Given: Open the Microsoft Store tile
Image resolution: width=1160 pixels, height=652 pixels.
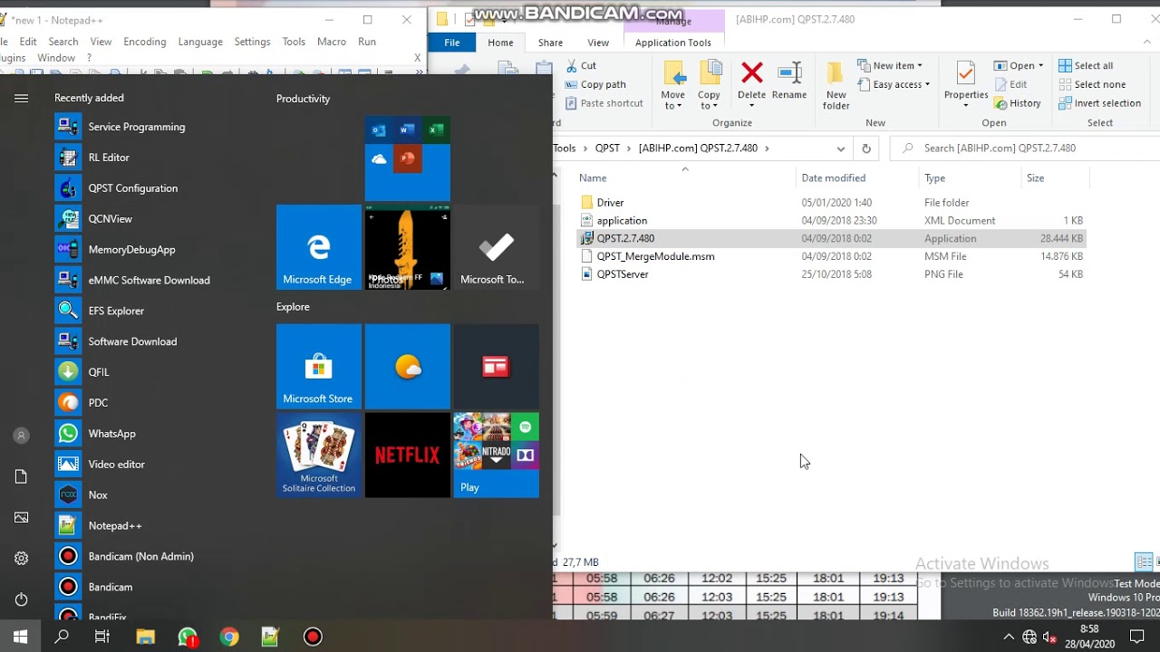Looking at the screenshot, I should (x=319, y=367).
